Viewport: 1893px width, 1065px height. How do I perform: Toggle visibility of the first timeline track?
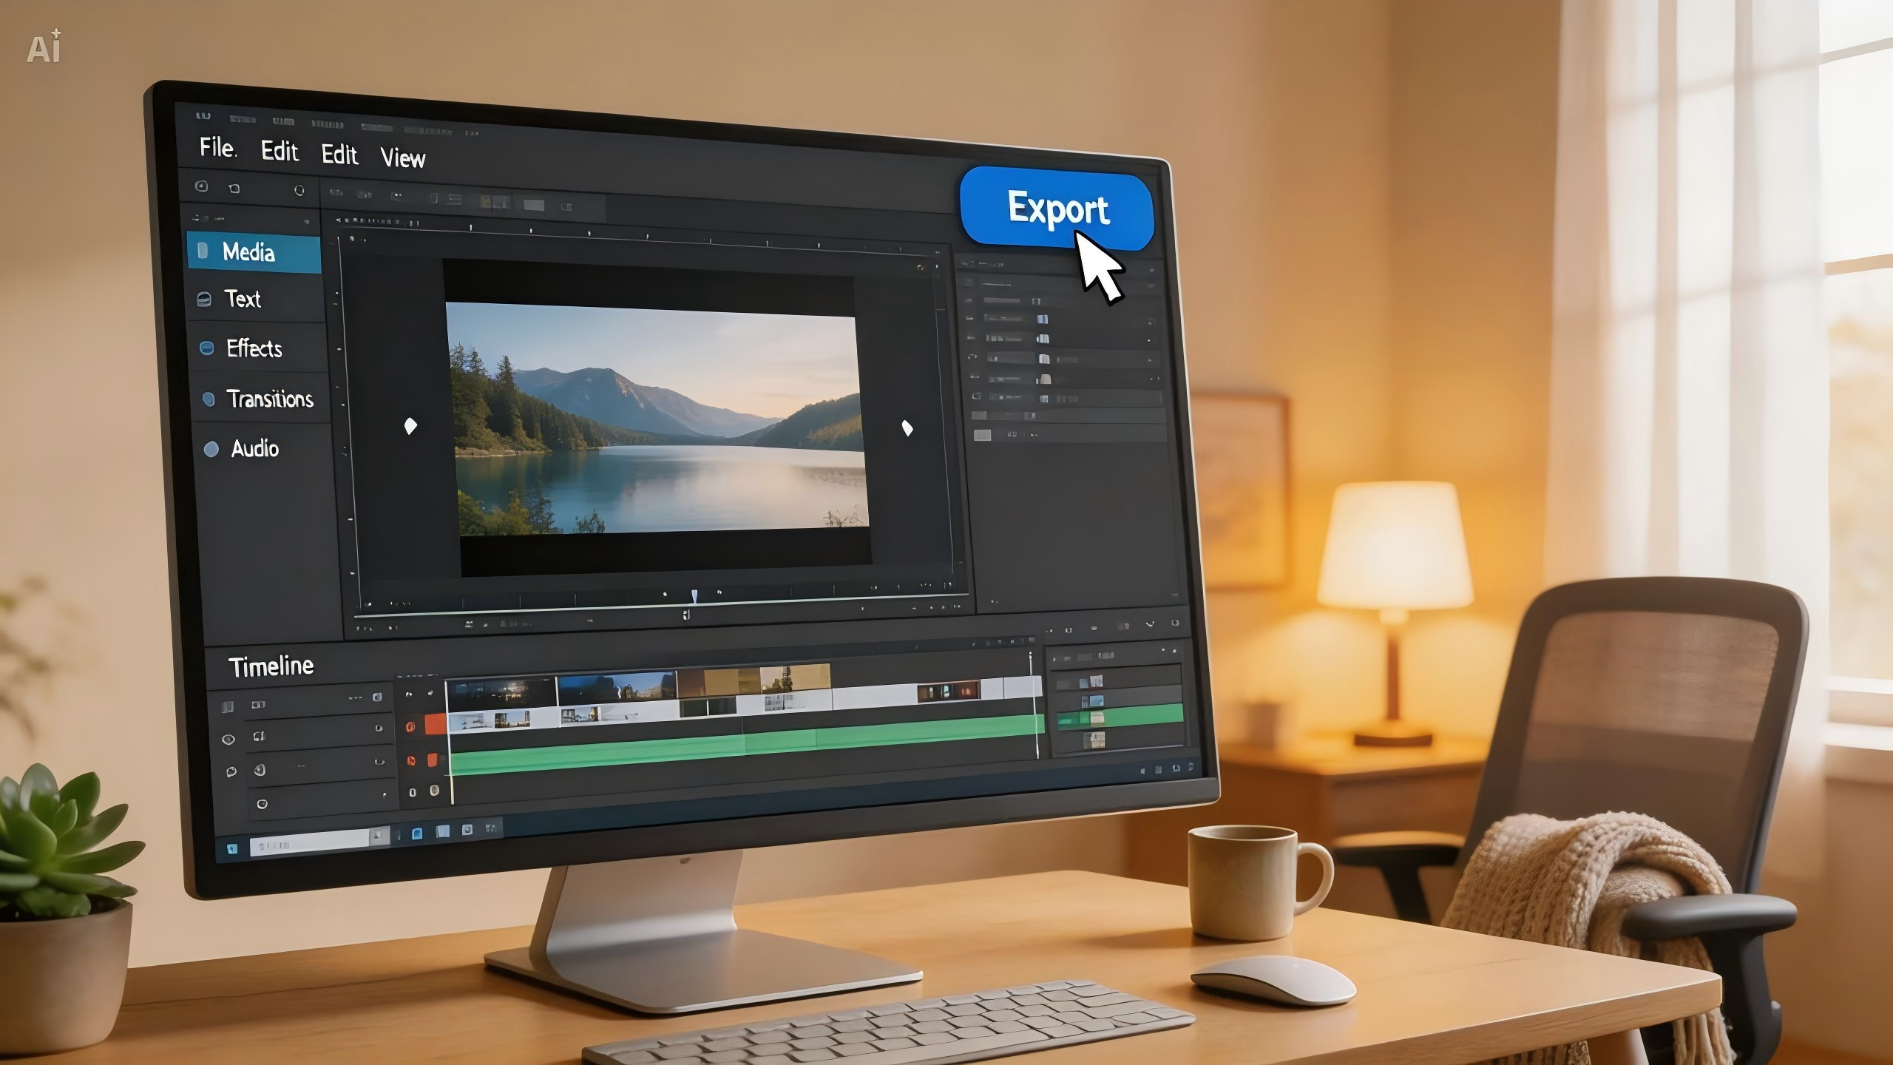click(x=228, y=739)
